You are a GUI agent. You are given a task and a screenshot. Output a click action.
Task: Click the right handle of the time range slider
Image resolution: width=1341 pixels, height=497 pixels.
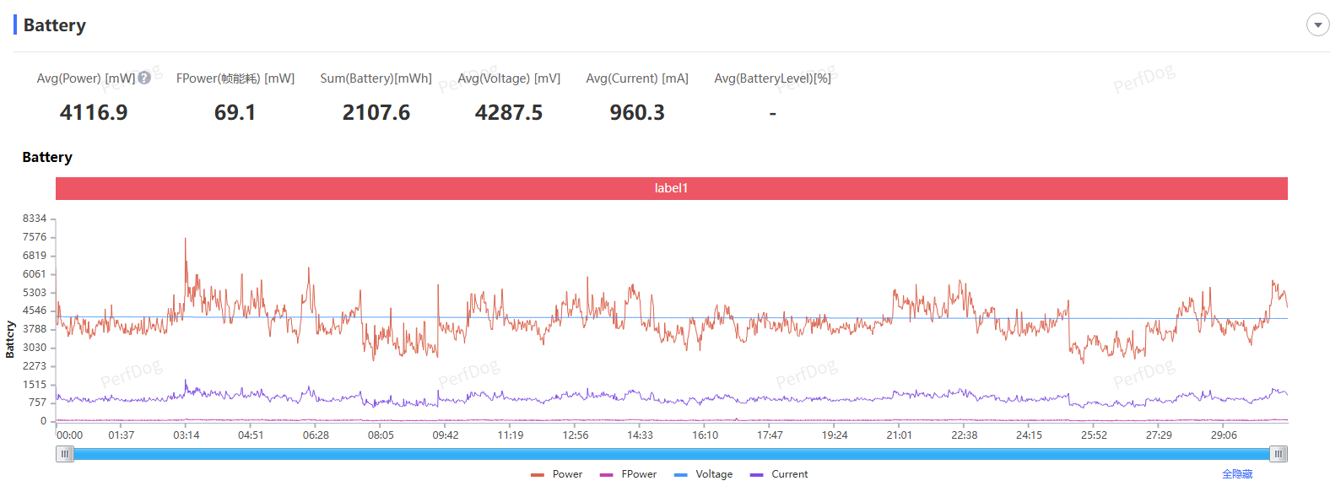1279,454
